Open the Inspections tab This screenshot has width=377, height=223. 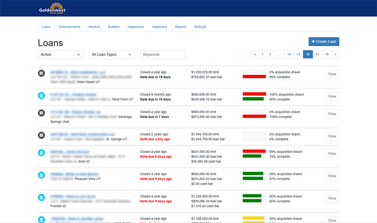(136, 27)
